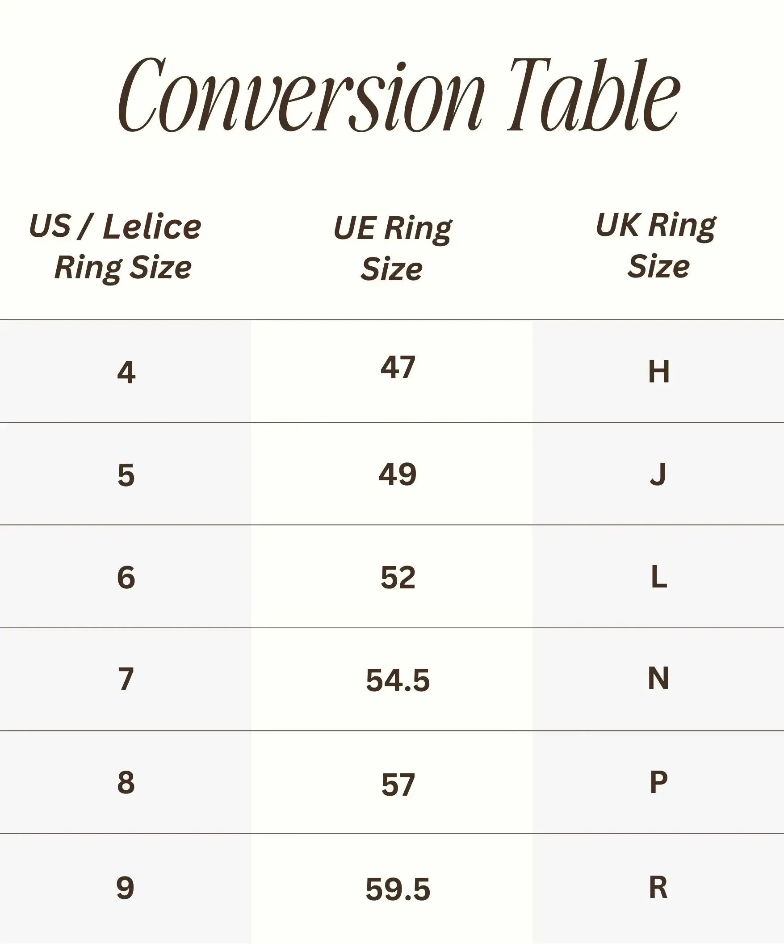Select the UK size L cell
Viewport: 784px width, 944px height.
coord(658,577)
